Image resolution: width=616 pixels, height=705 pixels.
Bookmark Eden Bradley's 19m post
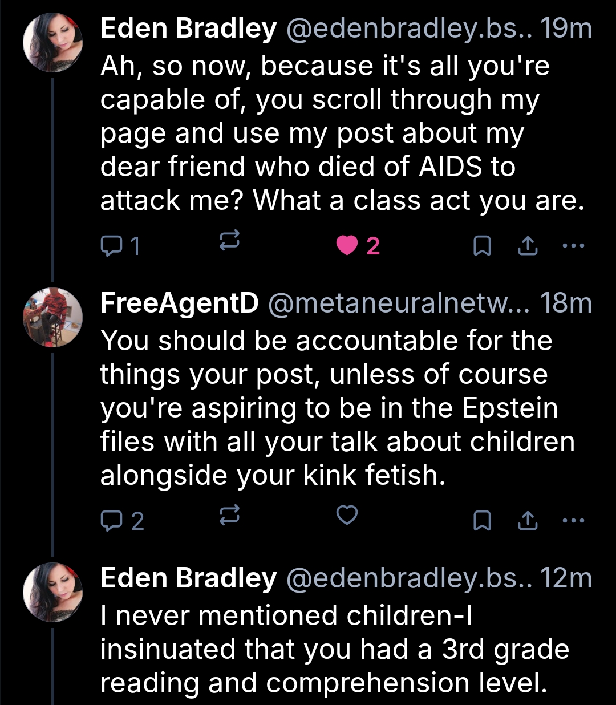(x=483, y=246)
